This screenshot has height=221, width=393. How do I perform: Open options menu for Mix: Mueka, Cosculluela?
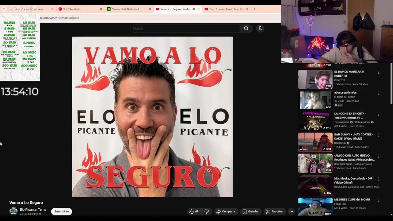tap(379, 179)
